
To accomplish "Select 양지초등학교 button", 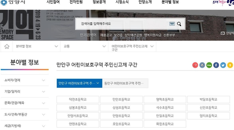I will coord(209,116).
